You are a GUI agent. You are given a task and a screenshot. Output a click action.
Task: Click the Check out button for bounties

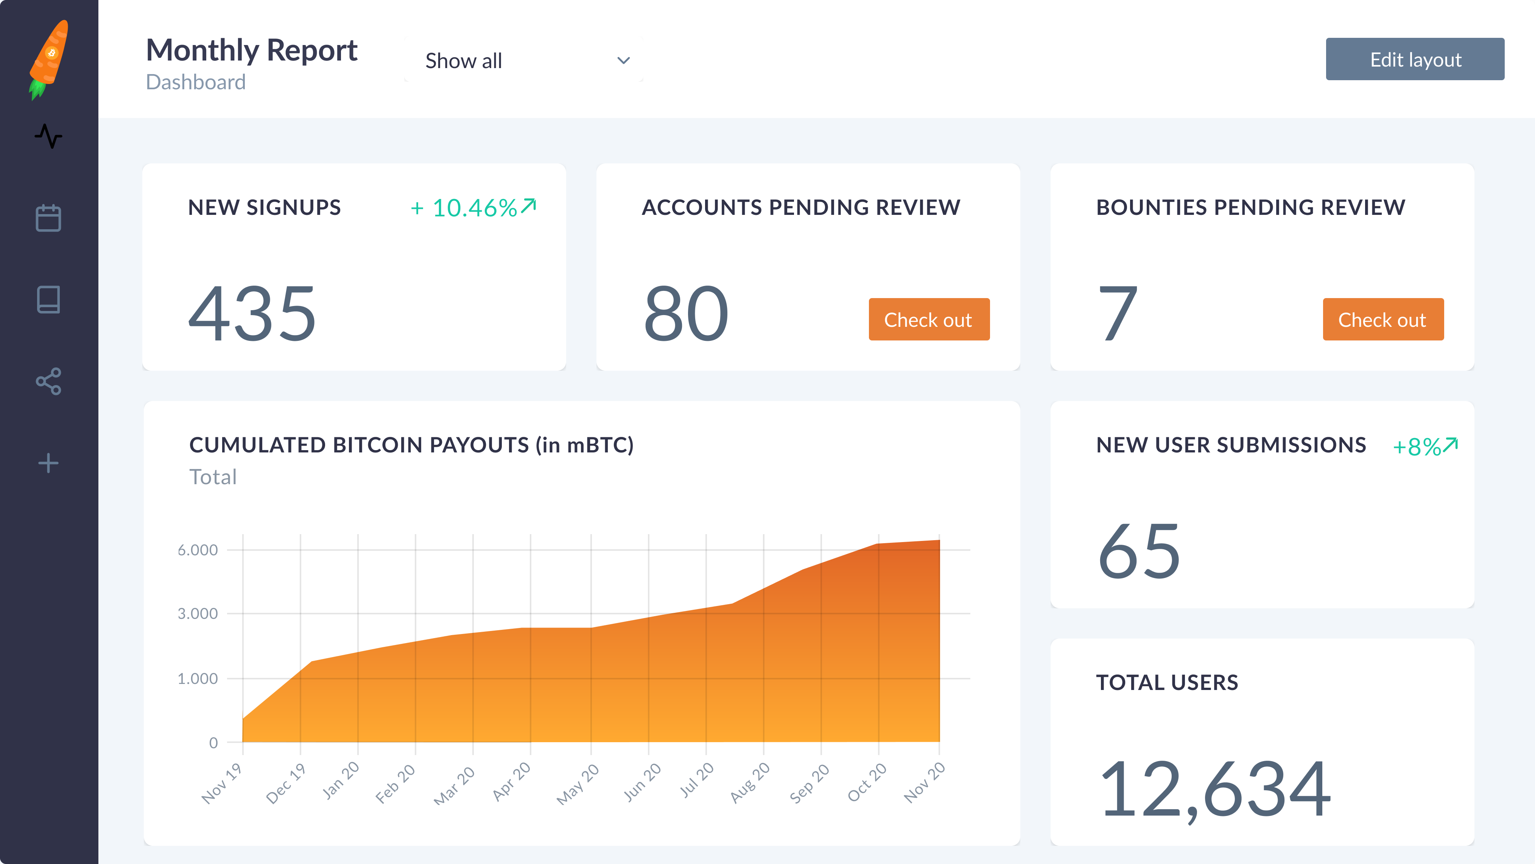pos(1382,319)
